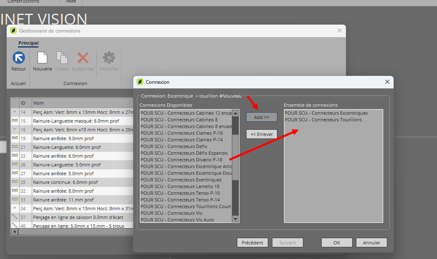This screenshot has height=259, width=437.
Task: Select Connecteurs Excentriques in Ensemble list
Action: tap(334, 113)
